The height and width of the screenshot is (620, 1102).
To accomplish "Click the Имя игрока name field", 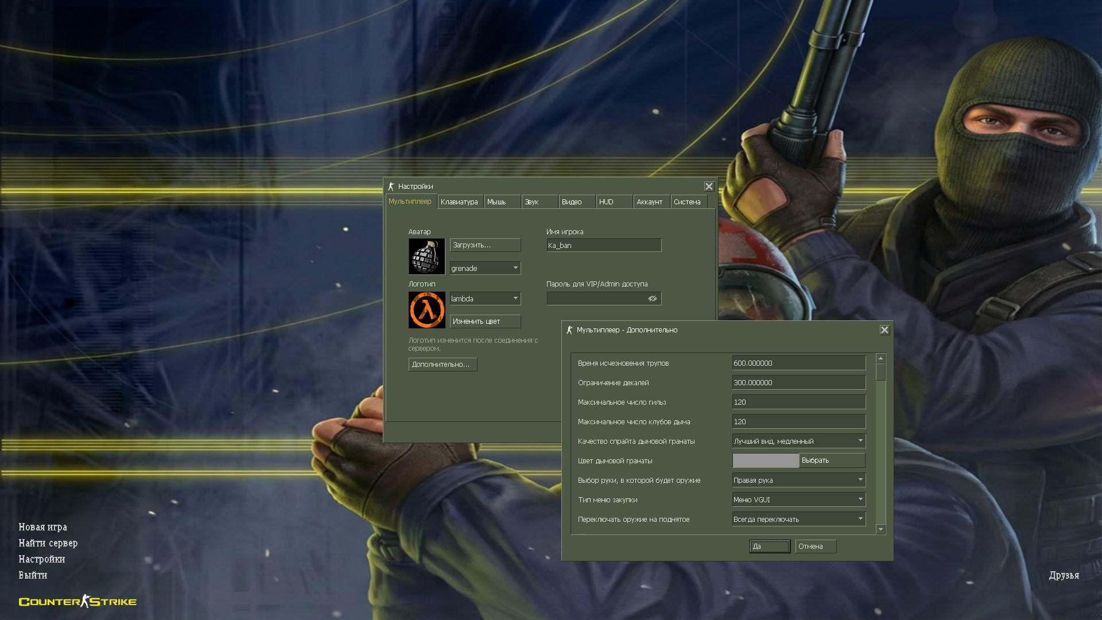I will click(x=603, y=246).
